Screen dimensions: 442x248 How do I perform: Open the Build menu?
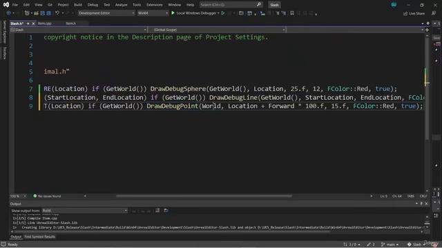click(x=78, y=5)
